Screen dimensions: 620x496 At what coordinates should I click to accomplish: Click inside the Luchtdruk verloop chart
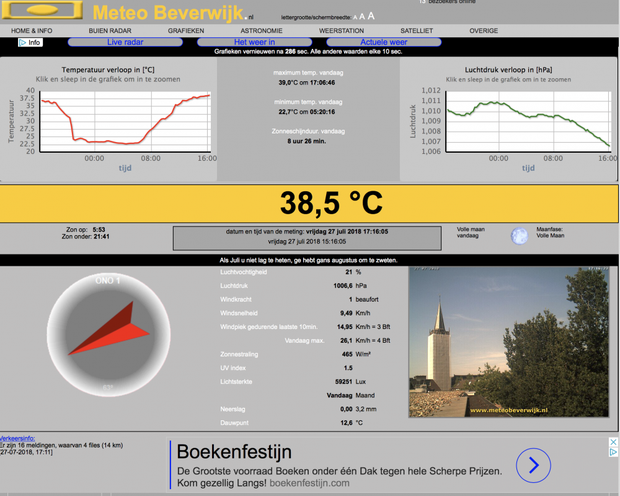tap(529, 122)
